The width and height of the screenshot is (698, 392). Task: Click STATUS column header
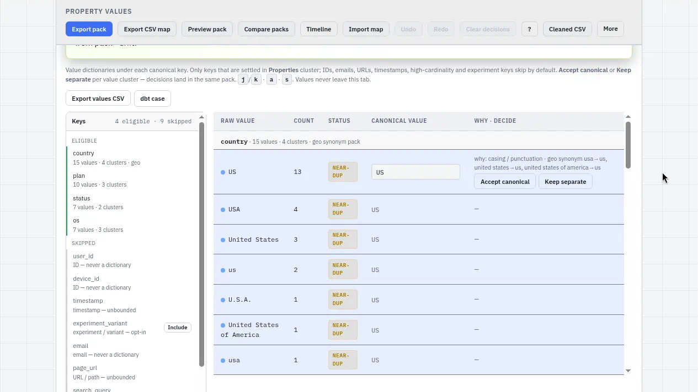339,121
